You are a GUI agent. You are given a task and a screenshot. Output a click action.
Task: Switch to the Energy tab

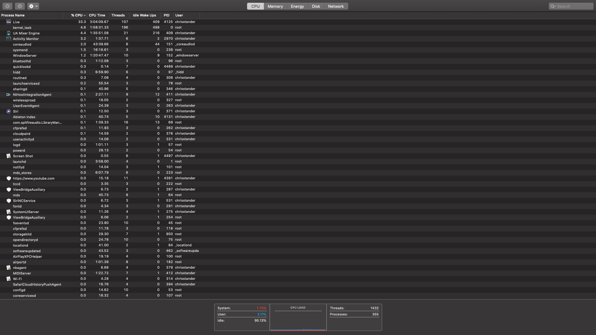[297, 6]
